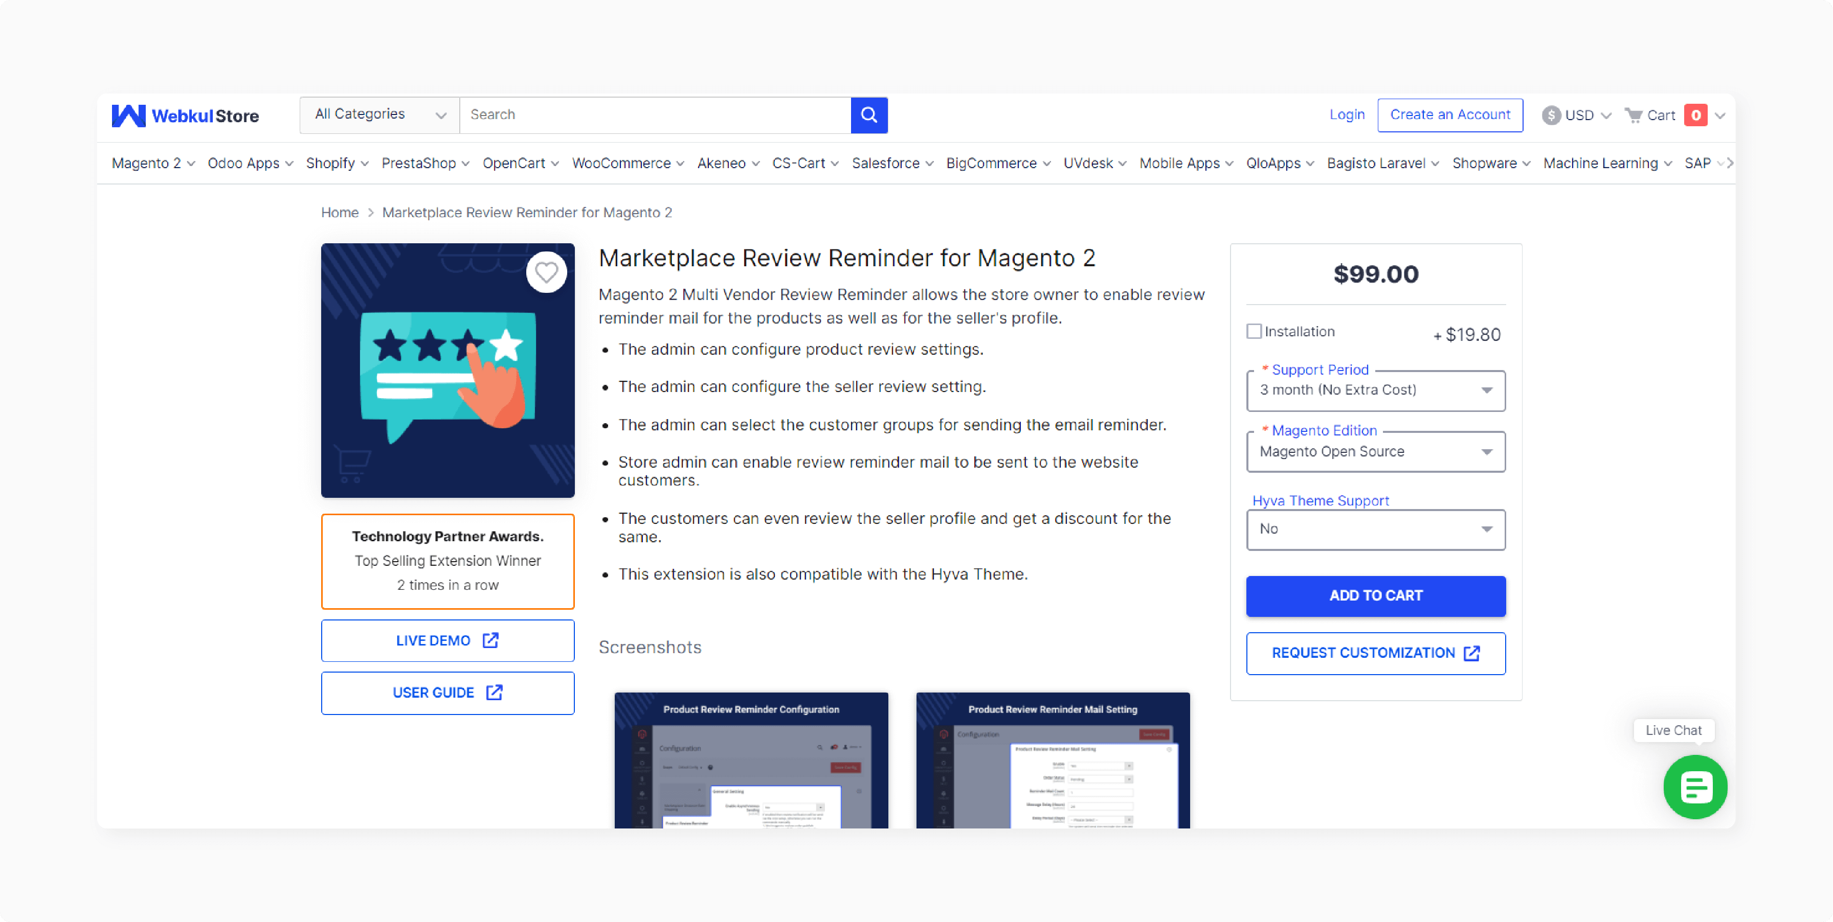Expand the Machine Learning menu

(1607, 164)
